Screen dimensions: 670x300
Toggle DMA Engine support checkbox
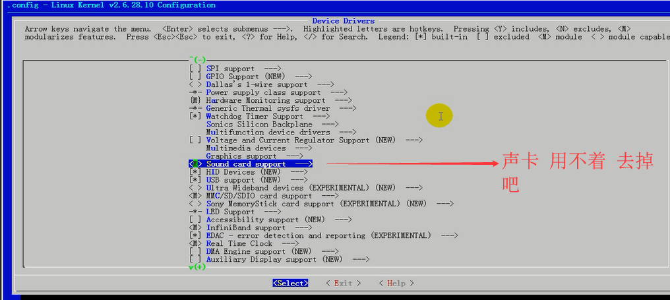click(x=195, y=252)
